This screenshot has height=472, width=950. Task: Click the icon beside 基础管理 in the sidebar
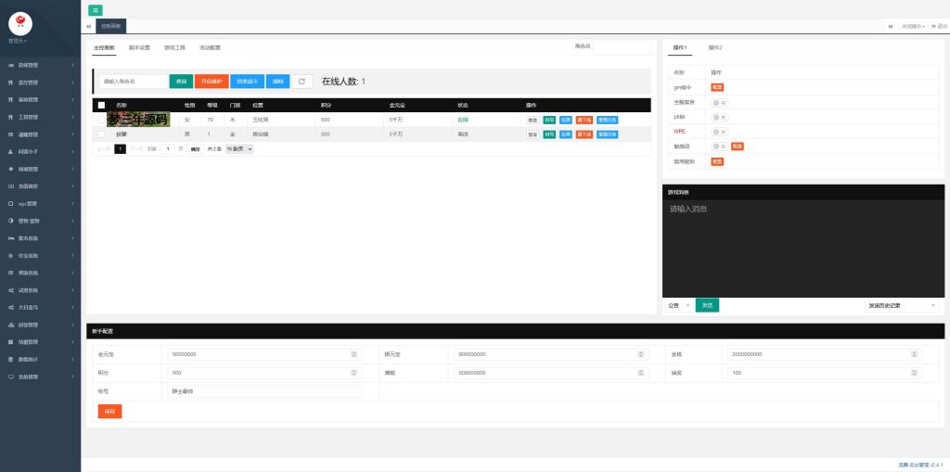pos(11,99)
